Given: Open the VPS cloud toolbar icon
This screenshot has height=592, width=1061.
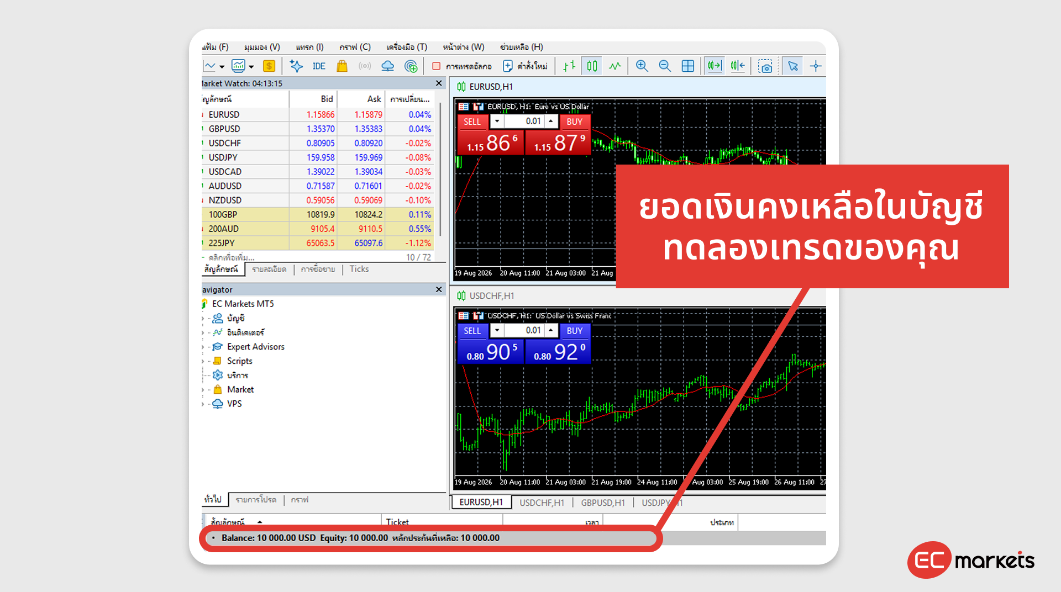Looking at the screenshot, I should tap(388, 66).
